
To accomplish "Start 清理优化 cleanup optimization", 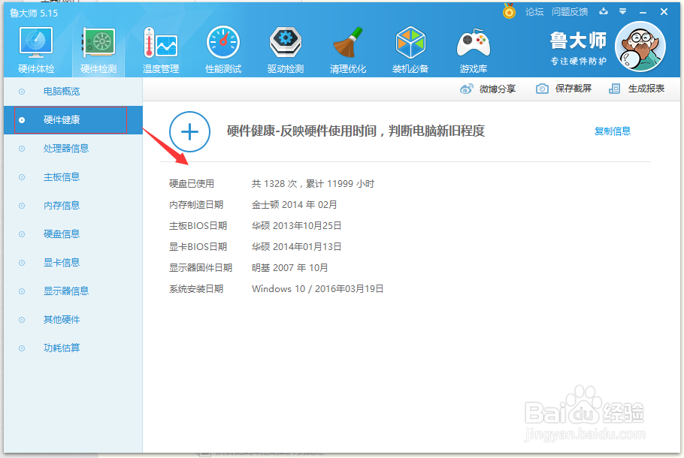I will pyautogui.click(x=348, y=49).
